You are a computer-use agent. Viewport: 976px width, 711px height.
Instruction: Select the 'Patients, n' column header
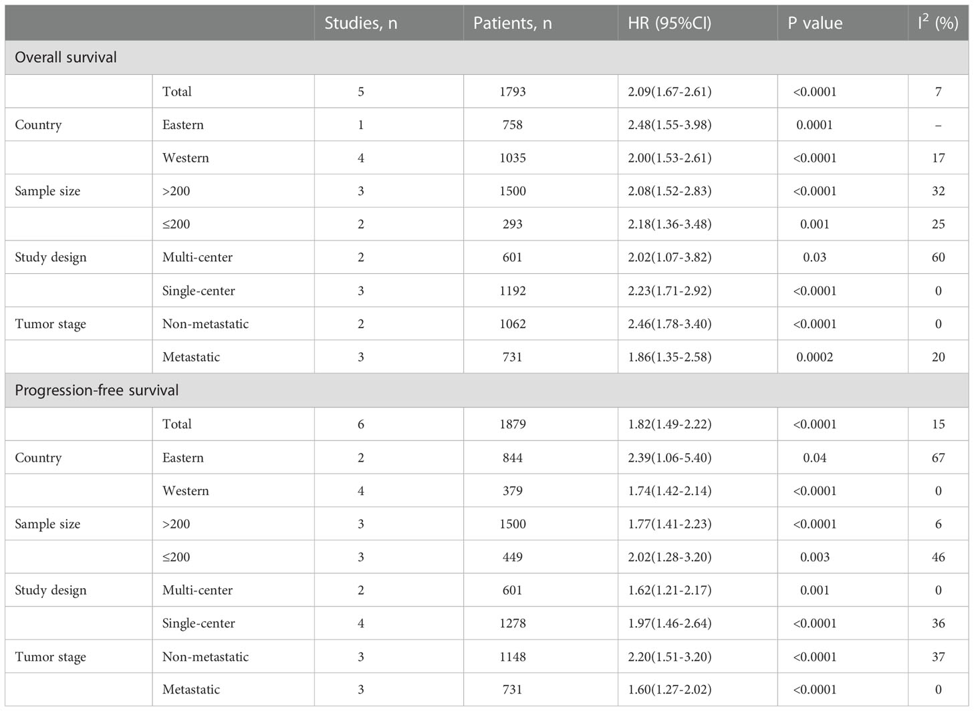512,23
